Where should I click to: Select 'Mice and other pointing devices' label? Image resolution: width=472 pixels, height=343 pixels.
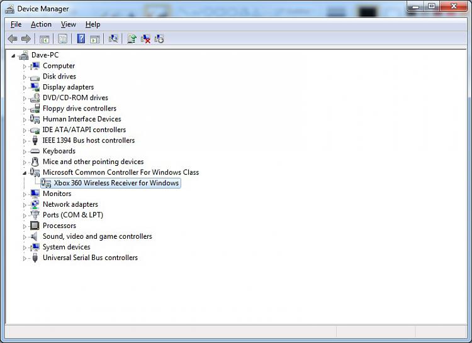93,161
